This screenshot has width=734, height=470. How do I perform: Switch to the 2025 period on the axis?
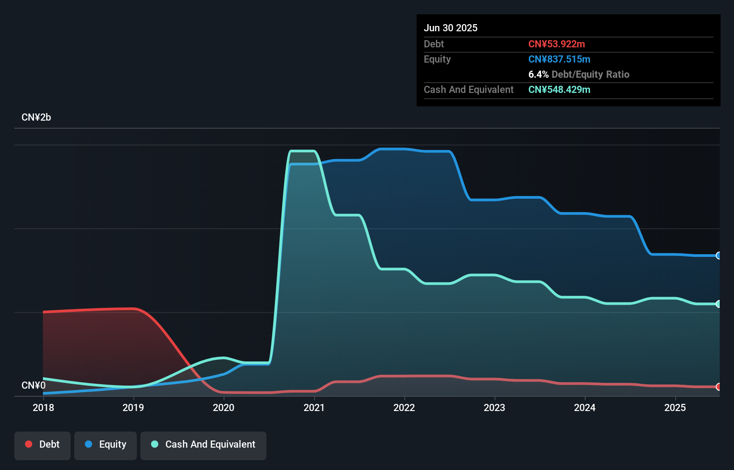point(675,407)
